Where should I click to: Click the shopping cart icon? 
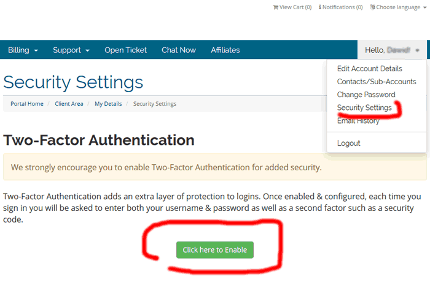click(275, 7)
